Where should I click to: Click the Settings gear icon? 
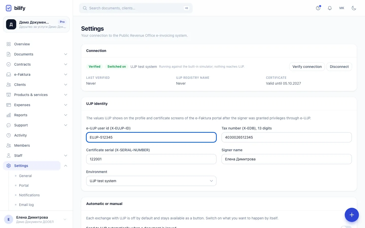click(9, 166)
